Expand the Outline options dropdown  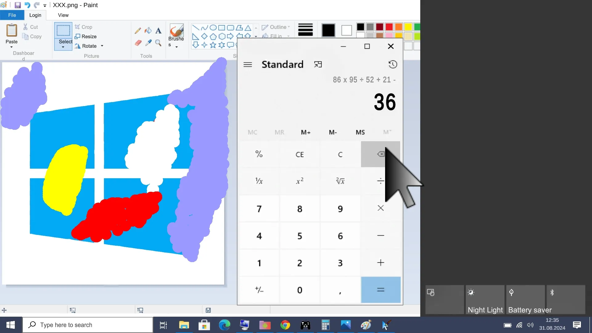tap(289, 27)
